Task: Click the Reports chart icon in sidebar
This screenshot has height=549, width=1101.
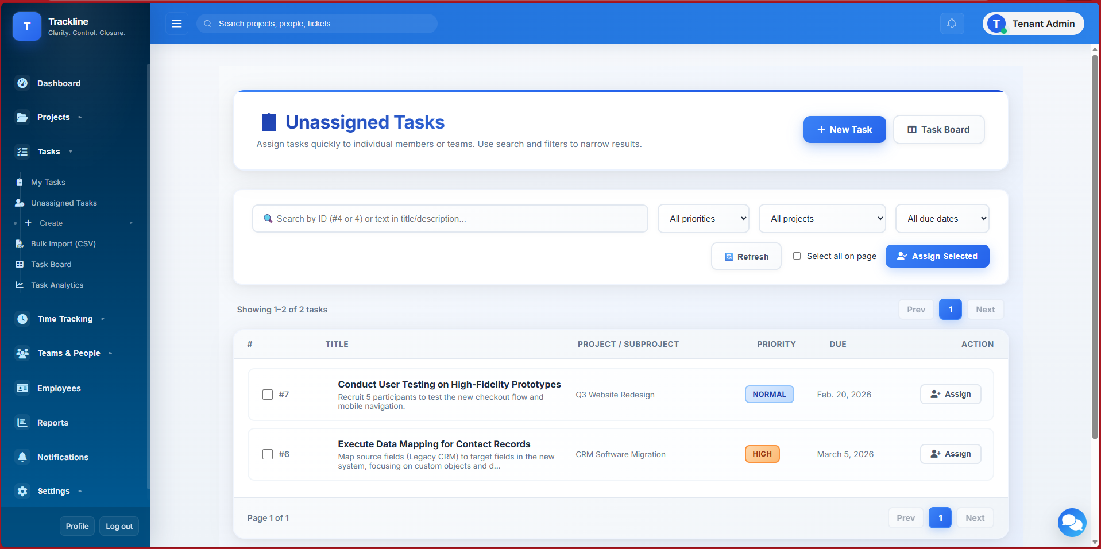Action: (x=22, y=423)
